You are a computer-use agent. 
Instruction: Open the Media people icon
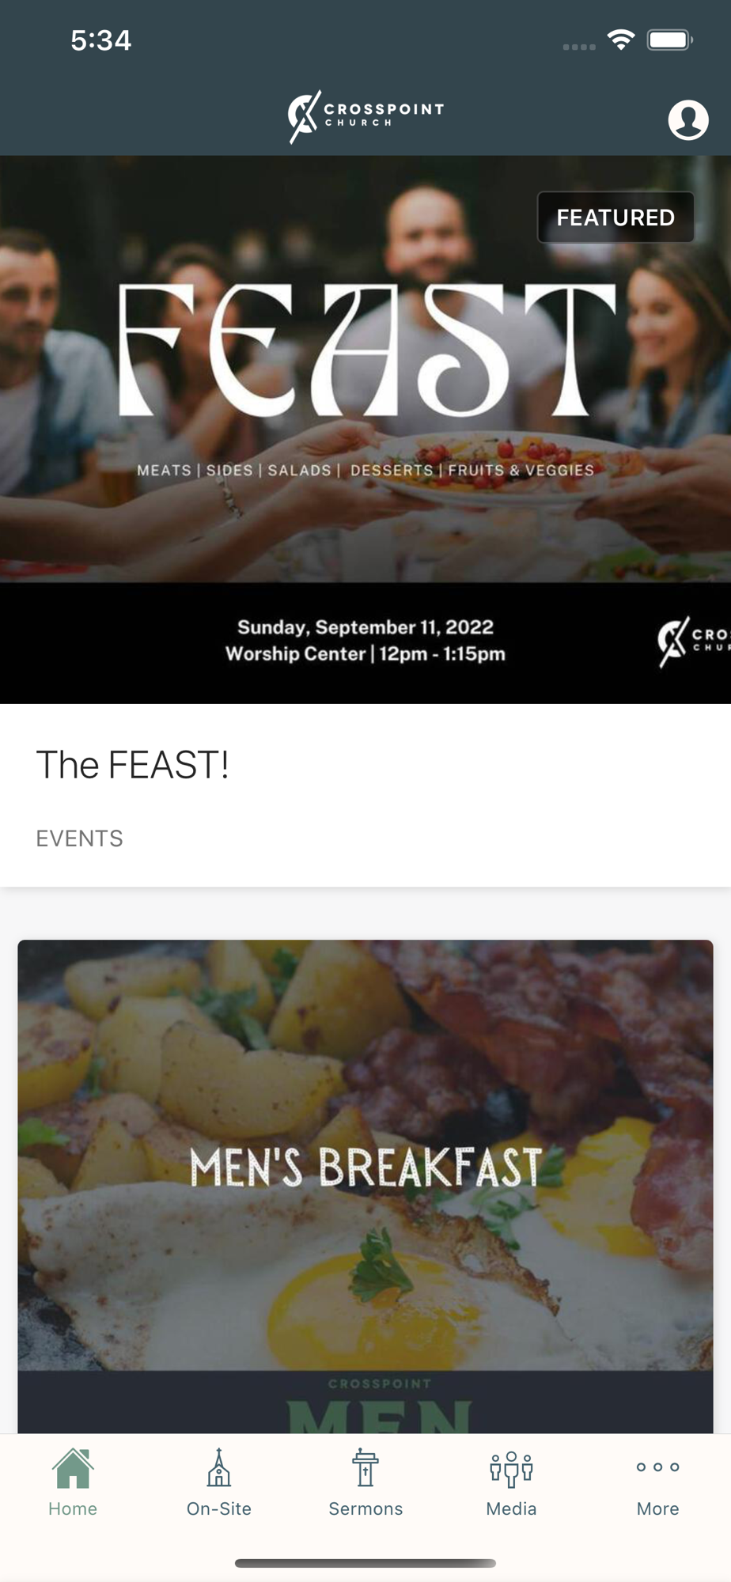point(511,1469)
